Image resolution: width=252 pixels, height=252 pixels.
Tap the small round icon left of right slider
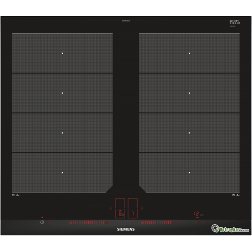click(x=134, y=223)
